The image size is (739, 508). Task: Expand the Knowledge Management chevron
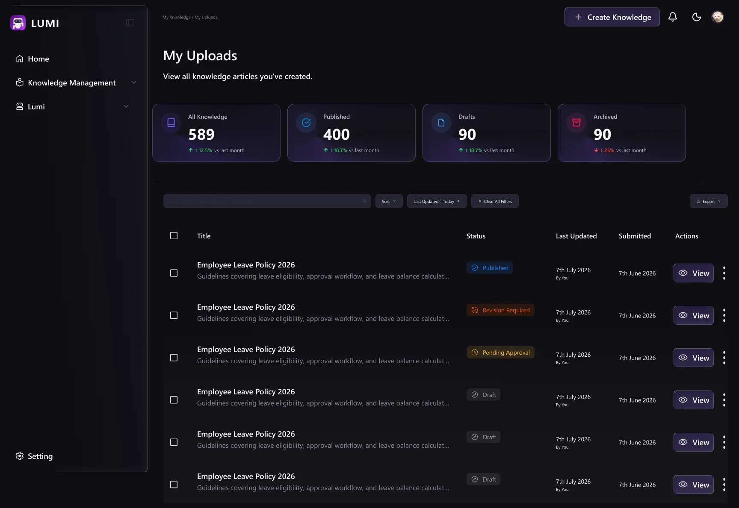tap(134, 82)
